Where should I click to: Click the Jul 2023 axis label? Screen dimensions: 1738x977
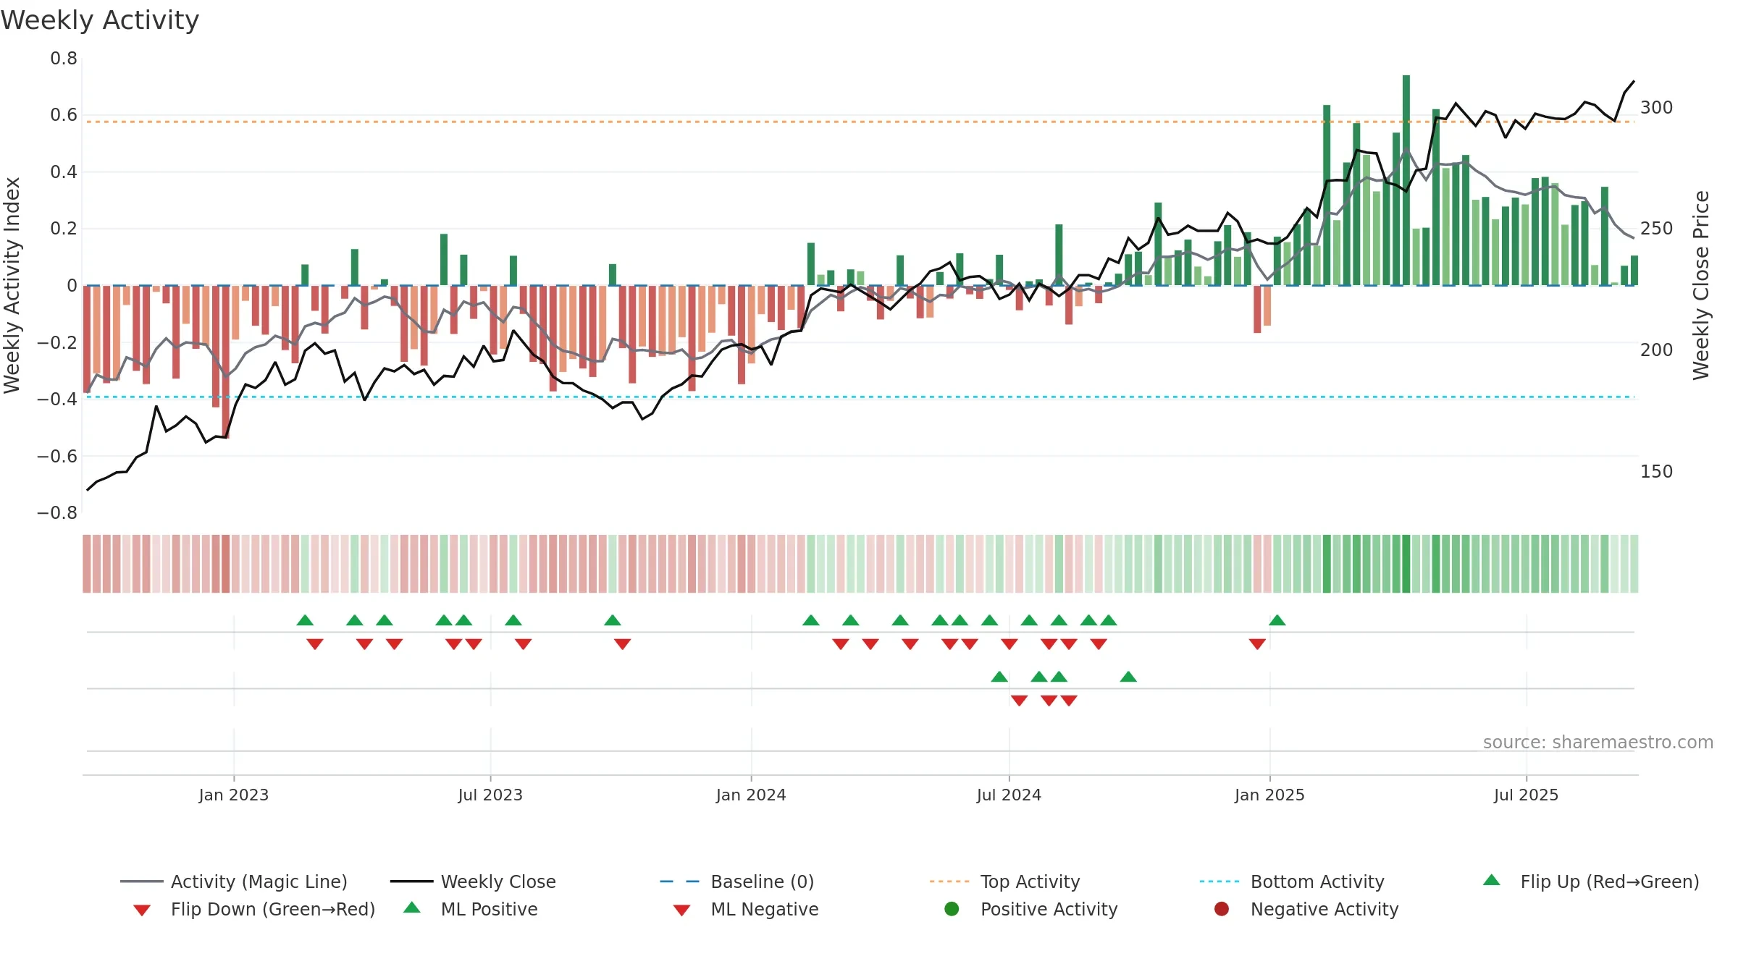(x=490, y=795)
